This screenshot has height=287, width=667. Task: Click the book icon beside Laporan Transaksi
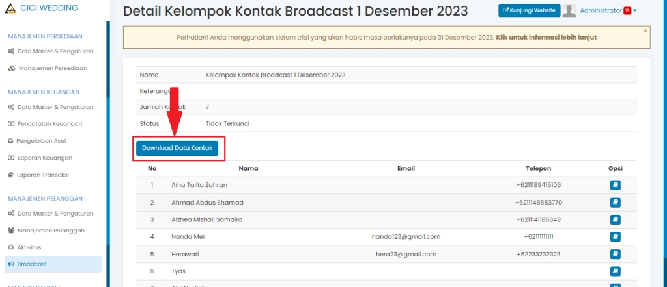[x=10, y=175]
